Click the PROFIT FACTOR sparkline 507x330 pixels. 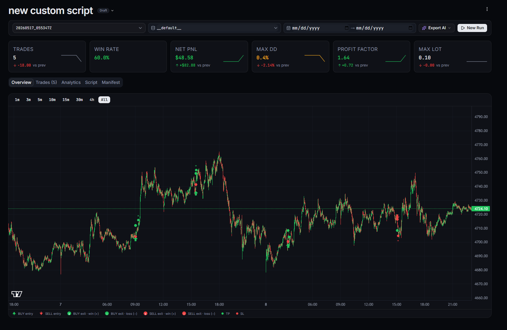pos(395,58)
